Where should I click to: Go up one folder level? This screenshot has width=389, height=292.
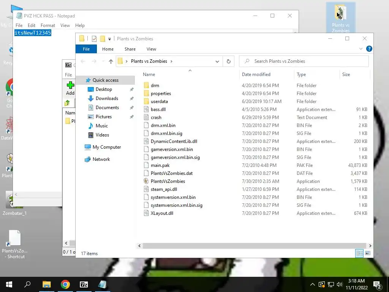click(111, 61)
